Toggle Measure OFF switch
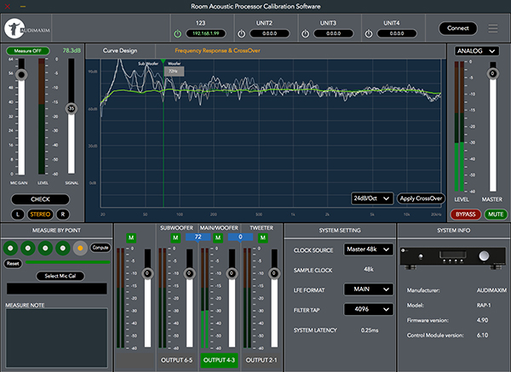 (x=28, y=51)
